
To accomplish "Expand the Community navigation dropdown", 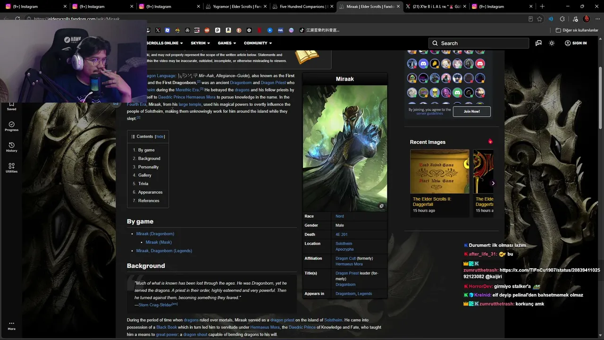I will 258,43.
